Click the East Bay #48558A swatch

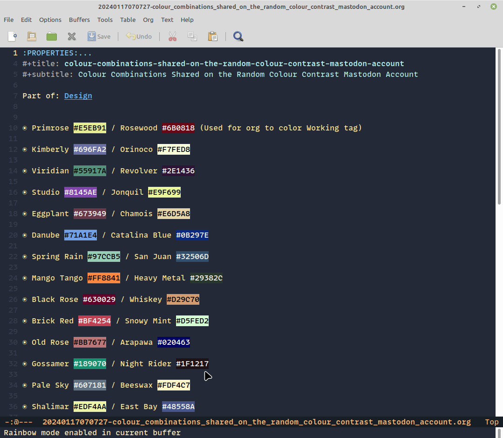click(178, 407)
